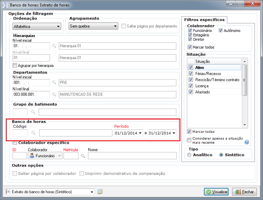Viewport: 263px width, 200px height.
Task: Click search icon beside Matrícula field
Action: pos(83,156)
